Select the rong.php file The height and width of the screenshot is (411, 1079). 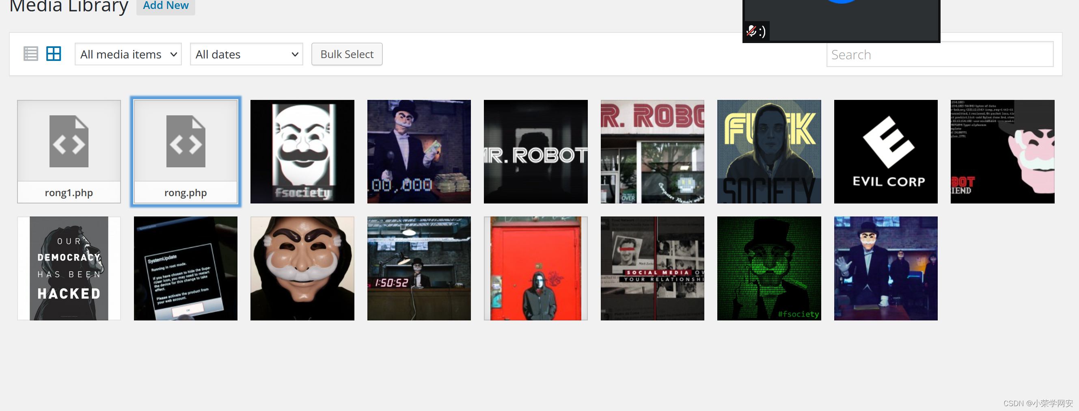186,151
